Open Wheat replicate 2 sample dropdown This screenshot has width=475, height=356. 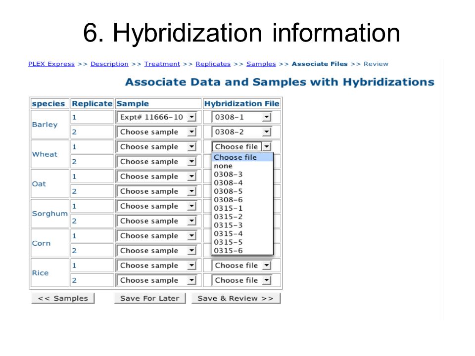click(157, 162)
